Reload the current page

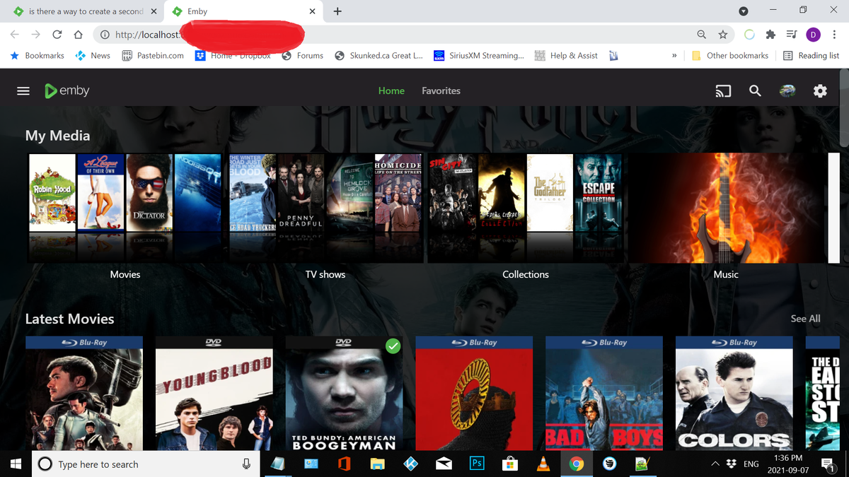pyautogui.click(x=57, y=35)
